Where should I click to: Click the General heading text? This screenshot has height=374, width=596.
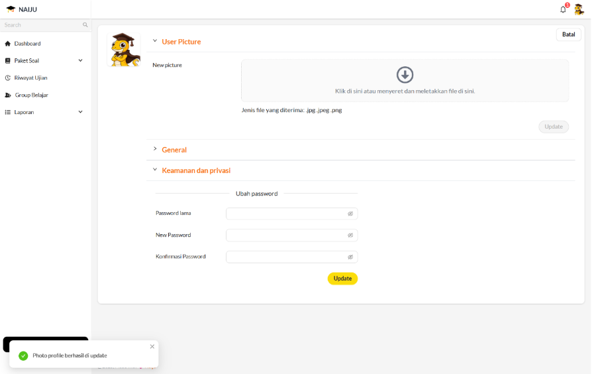pyautogui.click(x=174, y=150)
